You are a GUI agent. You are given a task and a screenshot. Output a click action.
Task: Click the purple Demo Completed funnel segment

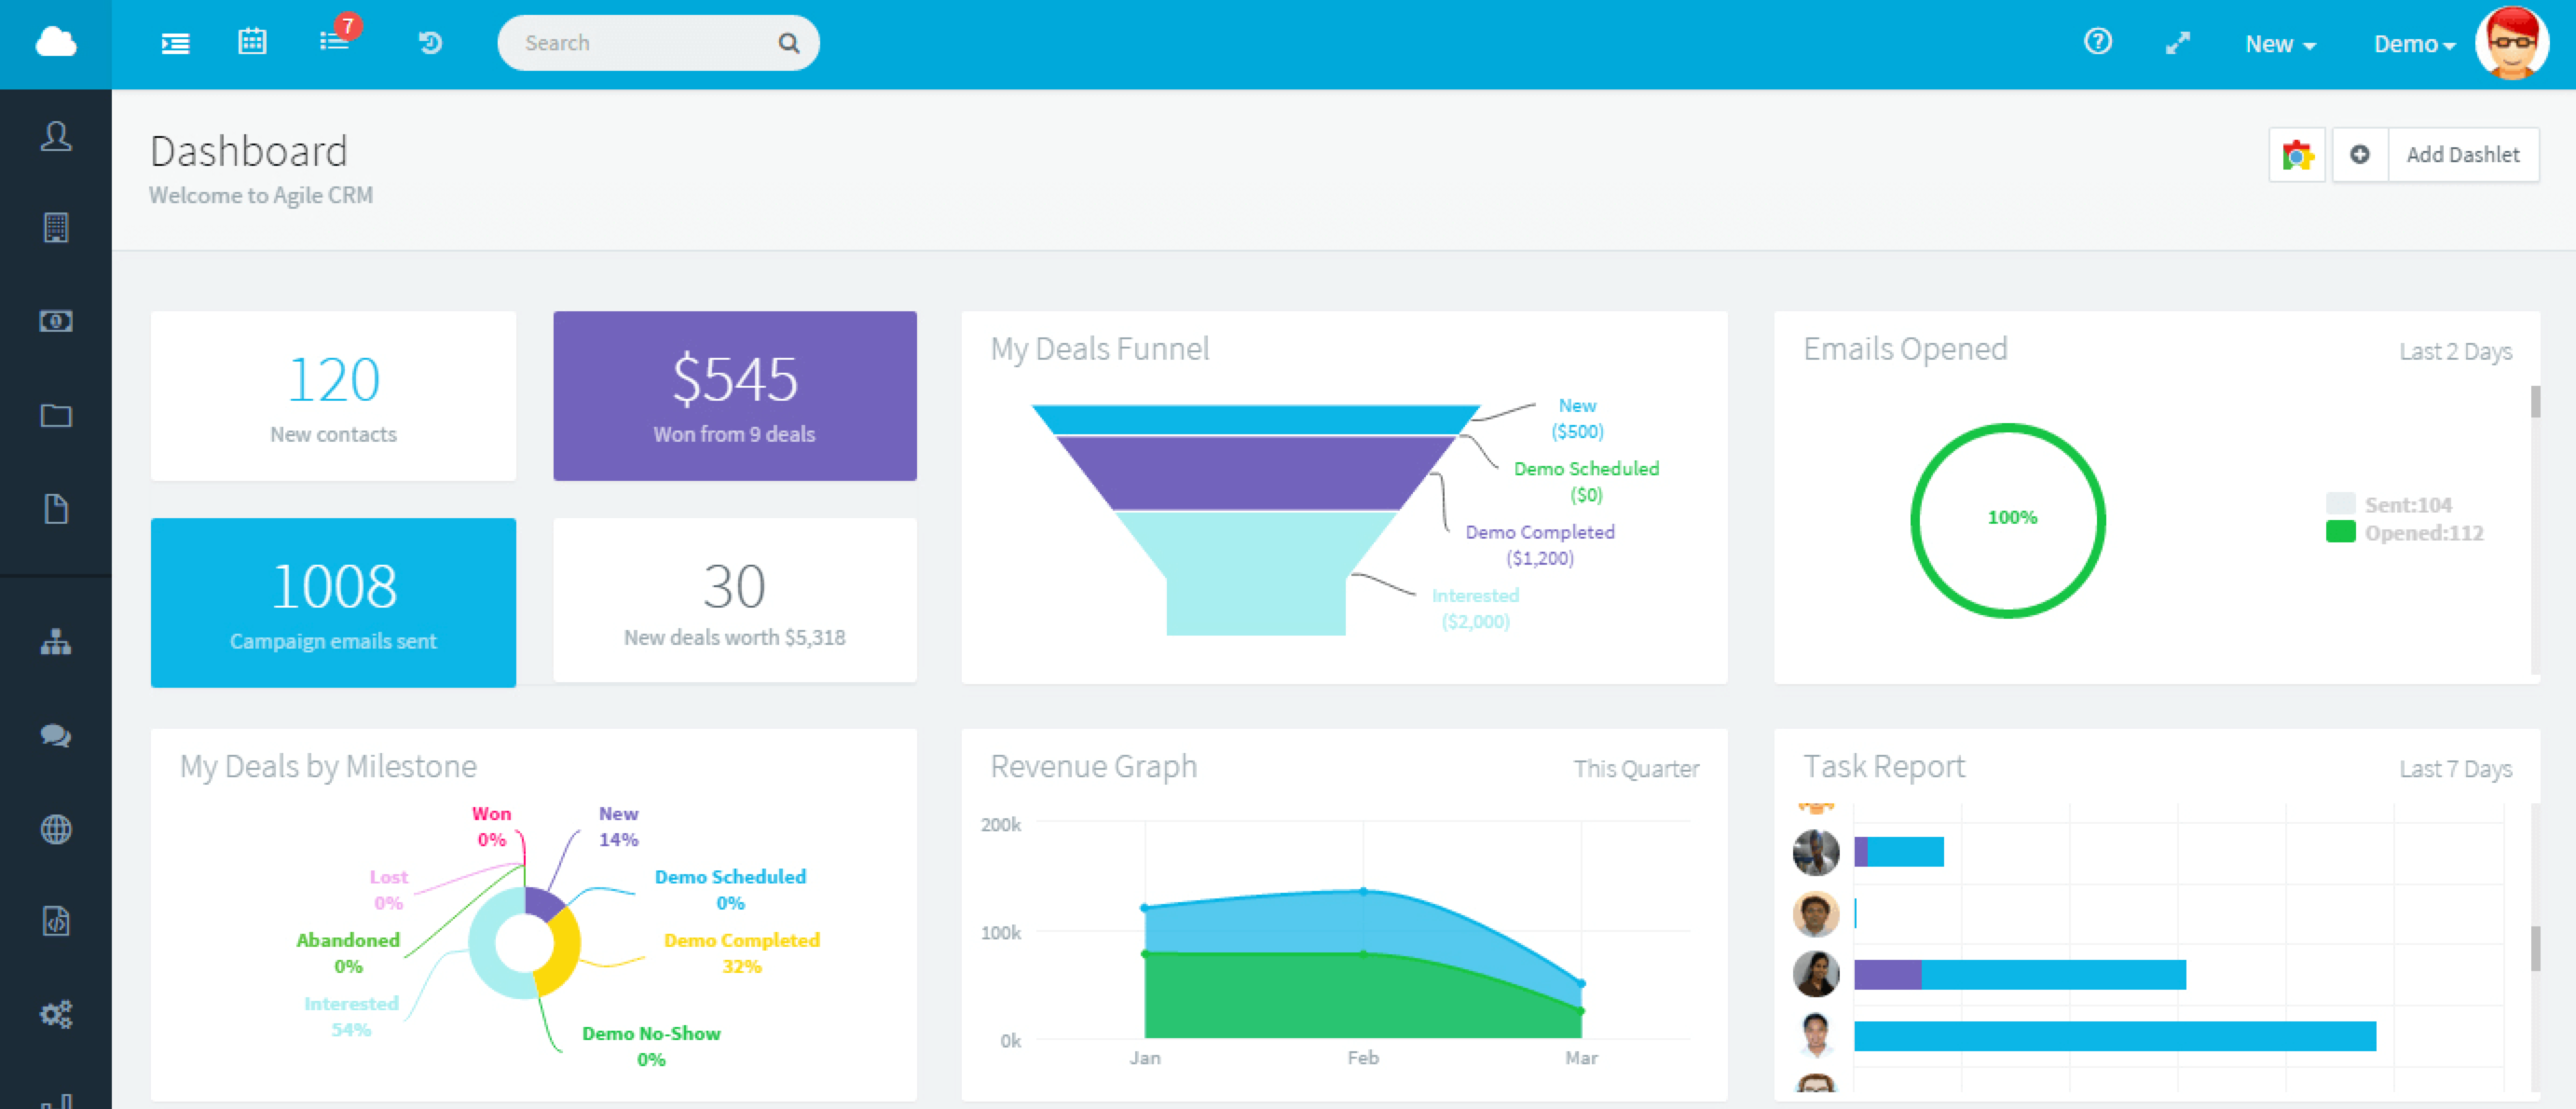click(x=1255, y=473)
